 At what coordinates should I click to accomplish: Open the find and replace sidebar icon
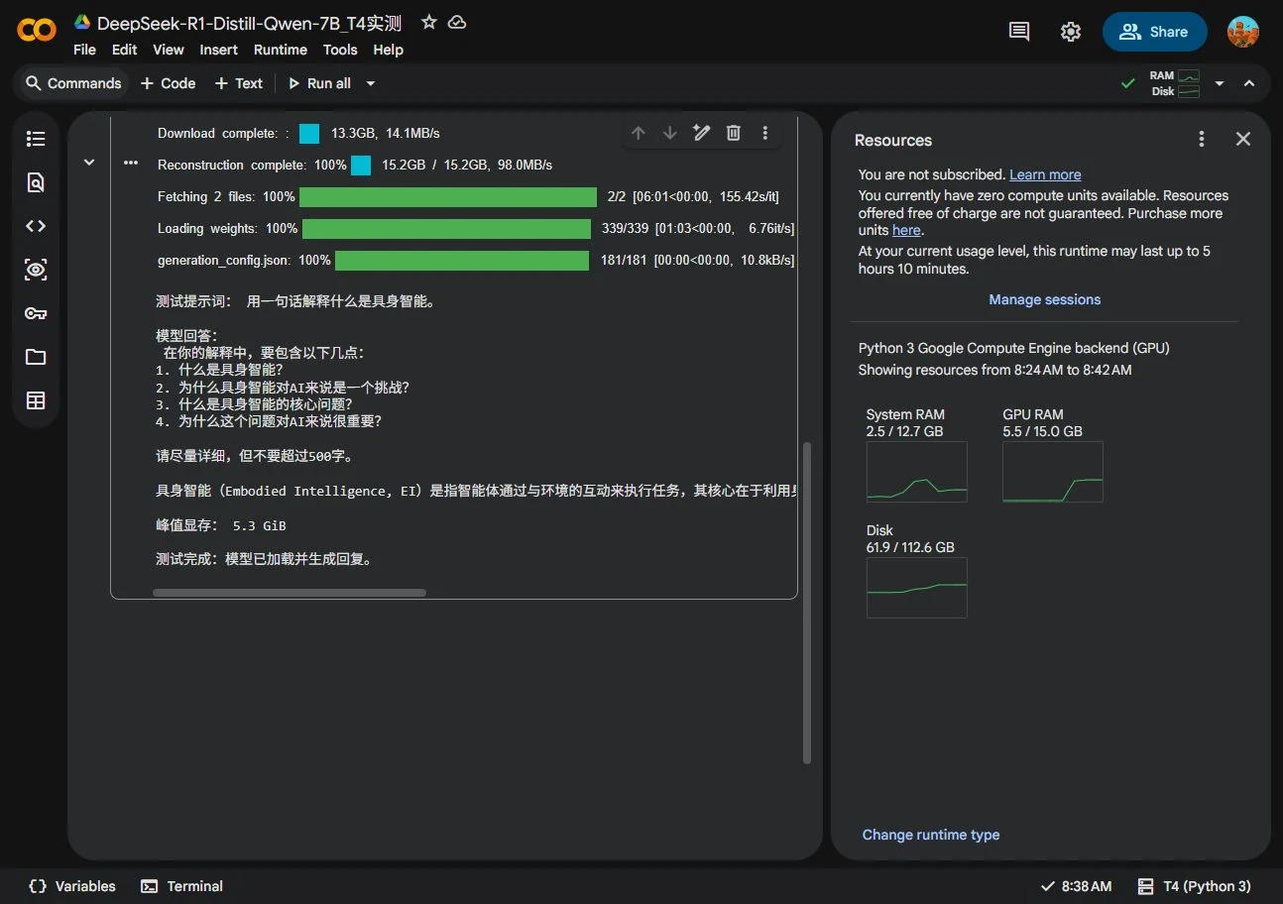pyautogui.click(x=36, y=182)
